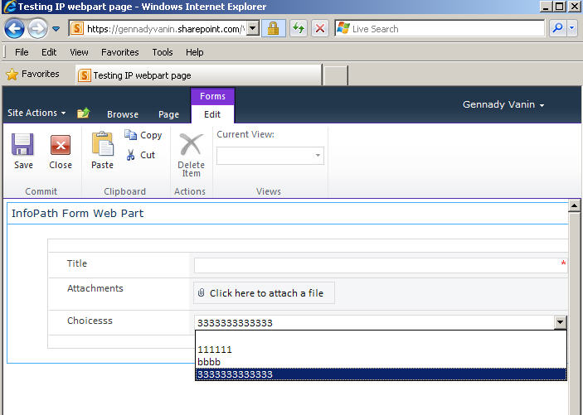Click the Cut scissors button
583x415 pixels.
[x=140, y=155]
